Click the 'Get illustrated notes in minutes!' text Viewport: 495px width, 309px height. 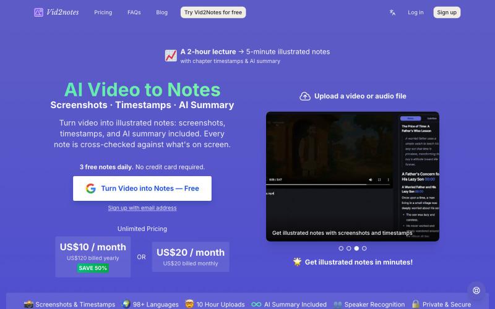point(359,262)
